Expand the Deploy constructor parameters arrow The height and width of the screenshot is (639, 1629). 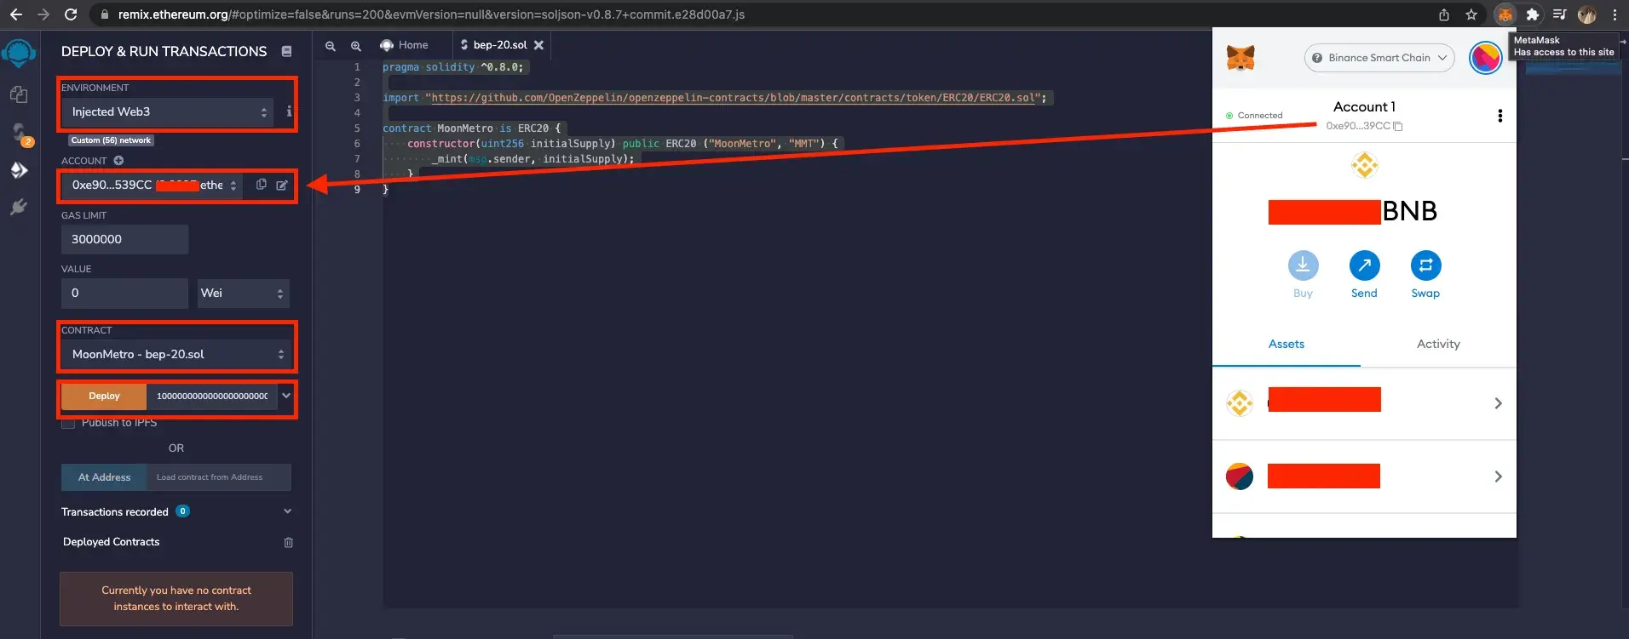coord(286,396)
